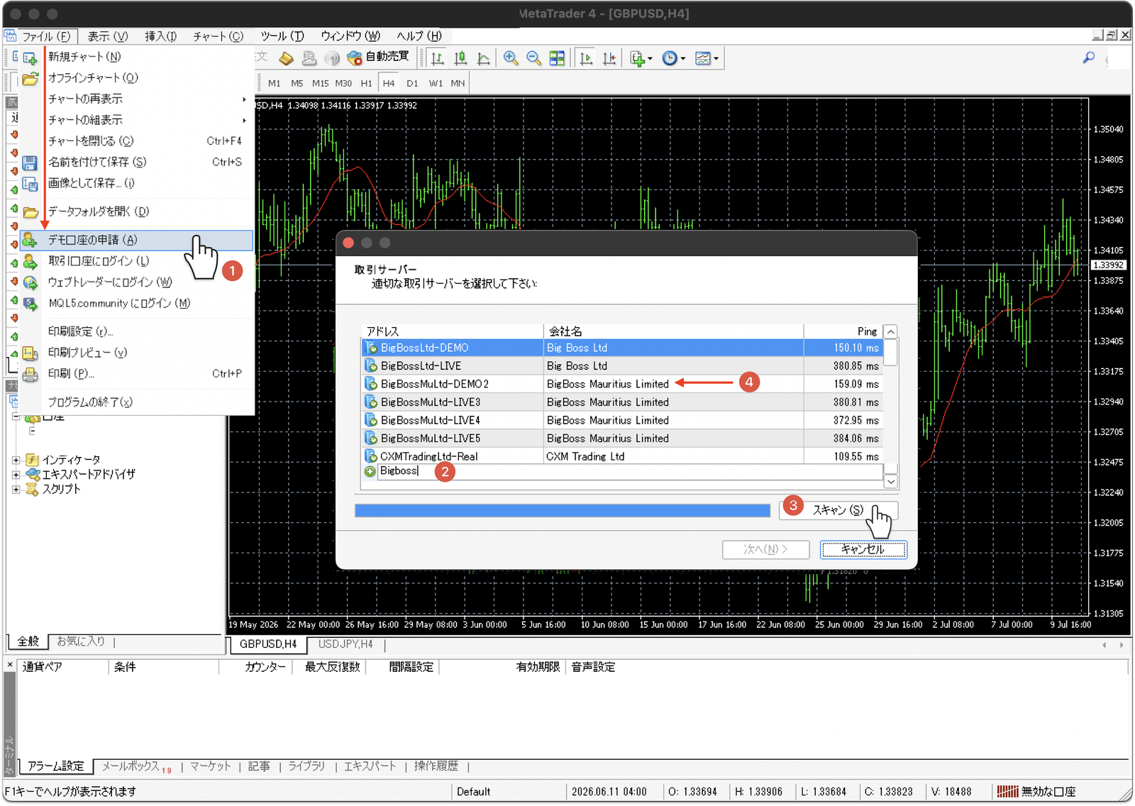Choose 画像として保存 menu entry
1135x806 pixels.
coord(136,183)
